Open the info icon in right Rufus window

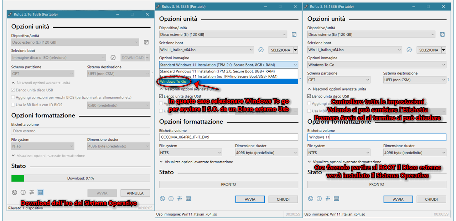(319, 199)
